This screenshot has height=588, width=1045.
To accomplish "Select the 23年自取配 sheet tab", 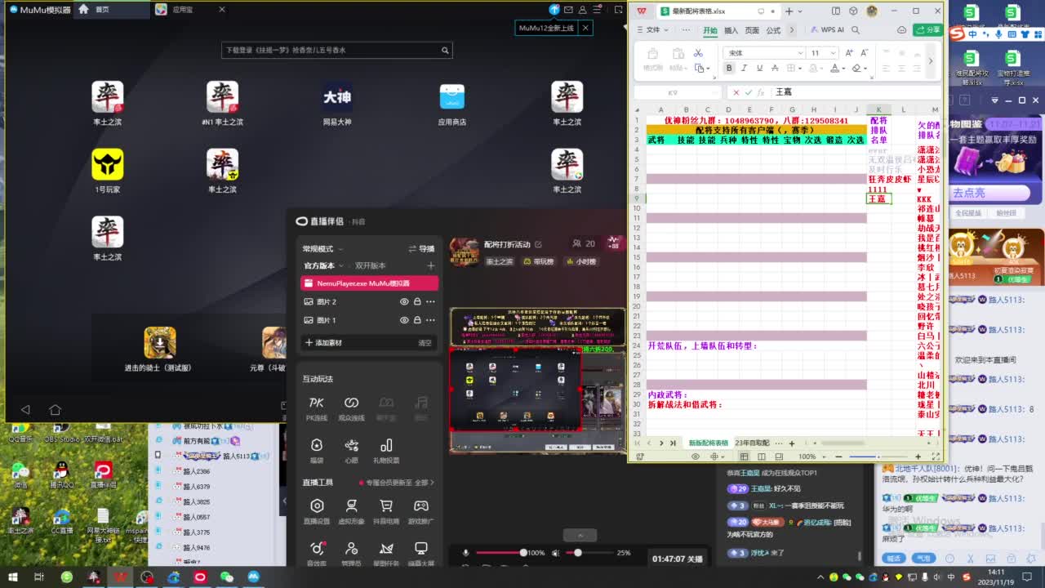I will 752,443.
